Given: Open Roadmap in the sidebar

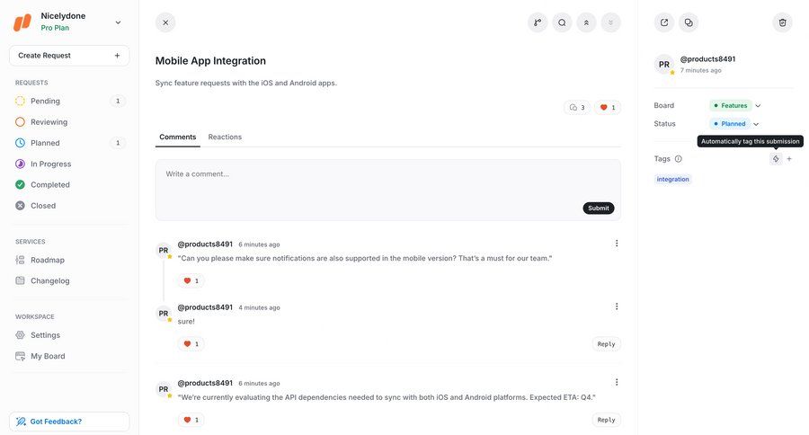Looking at the screenshot, I should click(x=48, y=260).
